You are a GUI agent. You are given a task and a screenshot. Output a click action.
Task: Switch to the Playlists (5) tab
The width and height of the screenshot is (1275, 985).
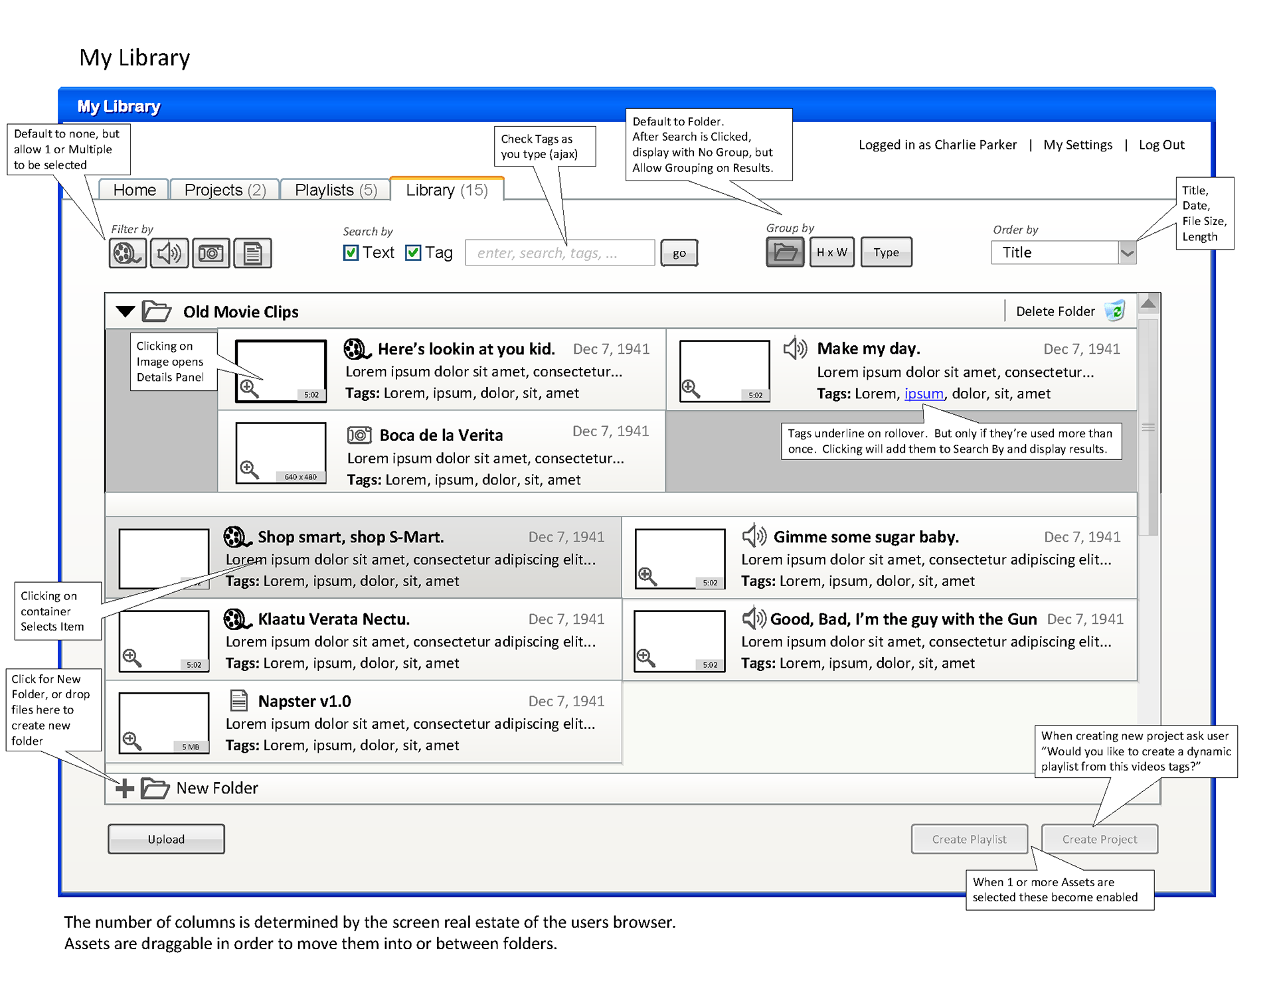pyautogui.click(x=335, y=190)
